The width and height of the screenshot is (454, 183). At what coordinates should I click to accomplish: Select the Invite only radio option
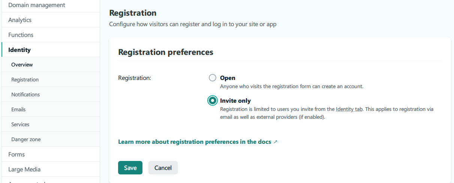[213, 100]
